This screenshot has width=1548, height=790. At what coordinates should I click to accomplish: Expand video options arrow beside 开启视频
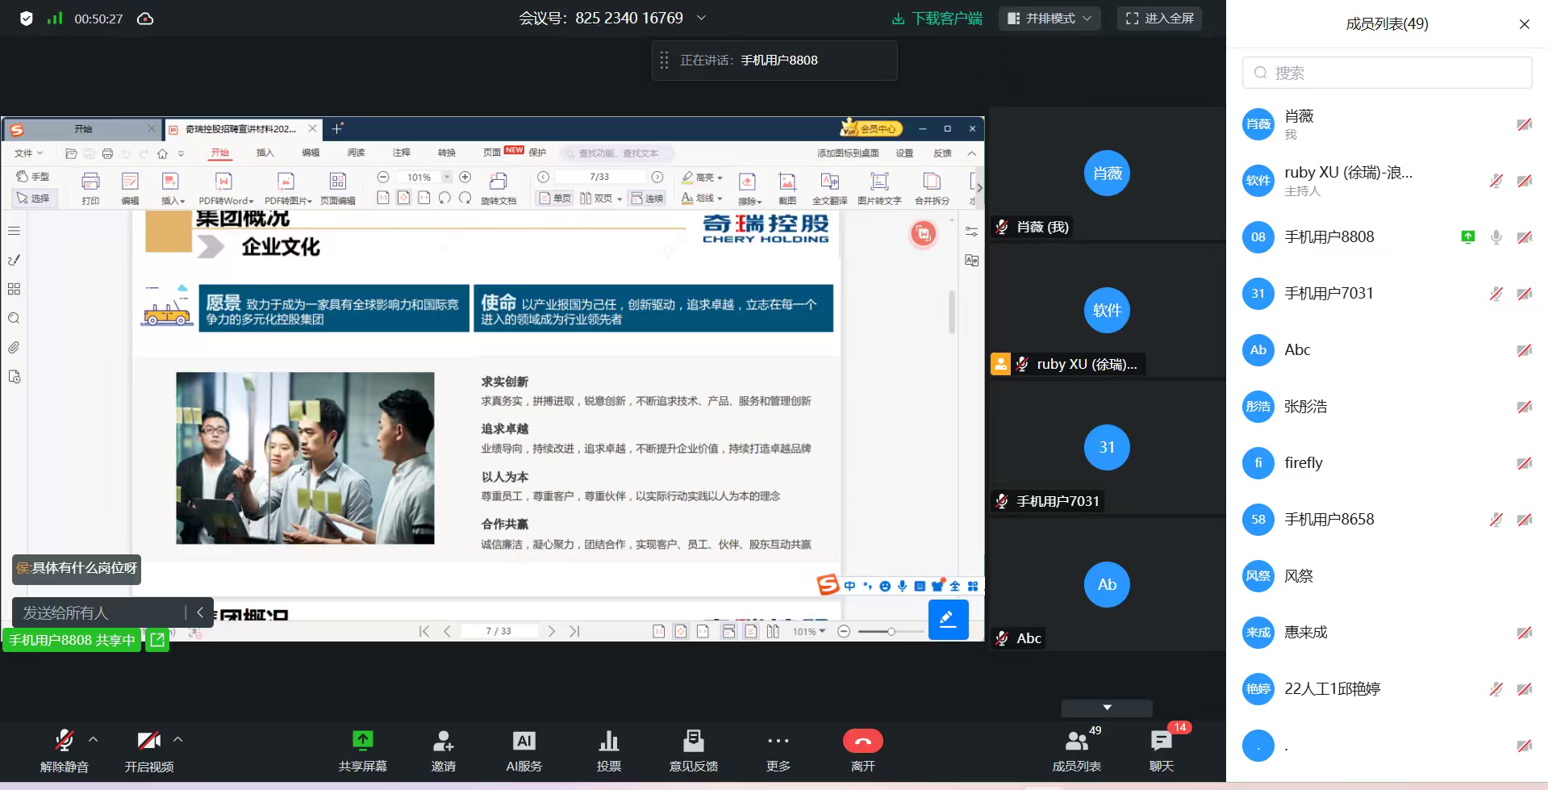point(178,739)
